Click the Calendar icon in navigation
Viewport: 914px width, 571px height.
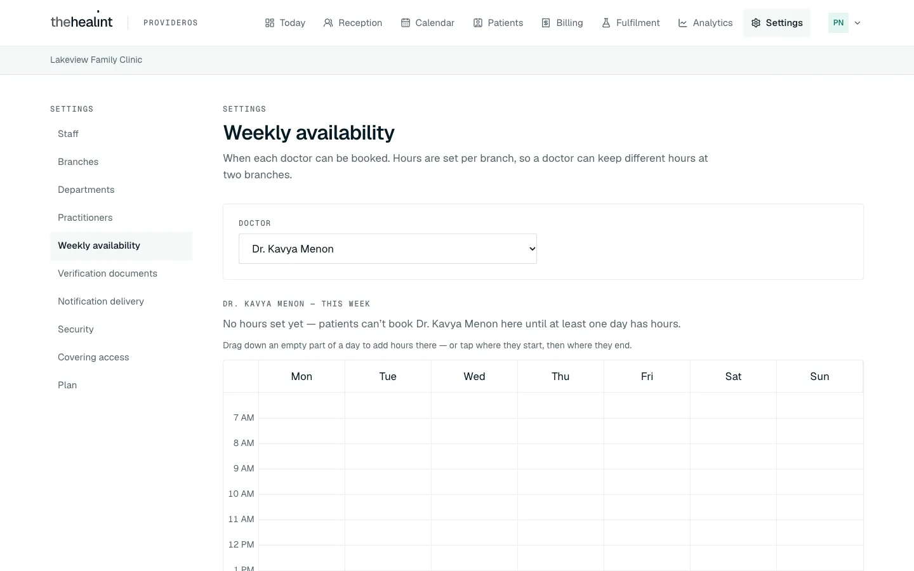point(406,23)
